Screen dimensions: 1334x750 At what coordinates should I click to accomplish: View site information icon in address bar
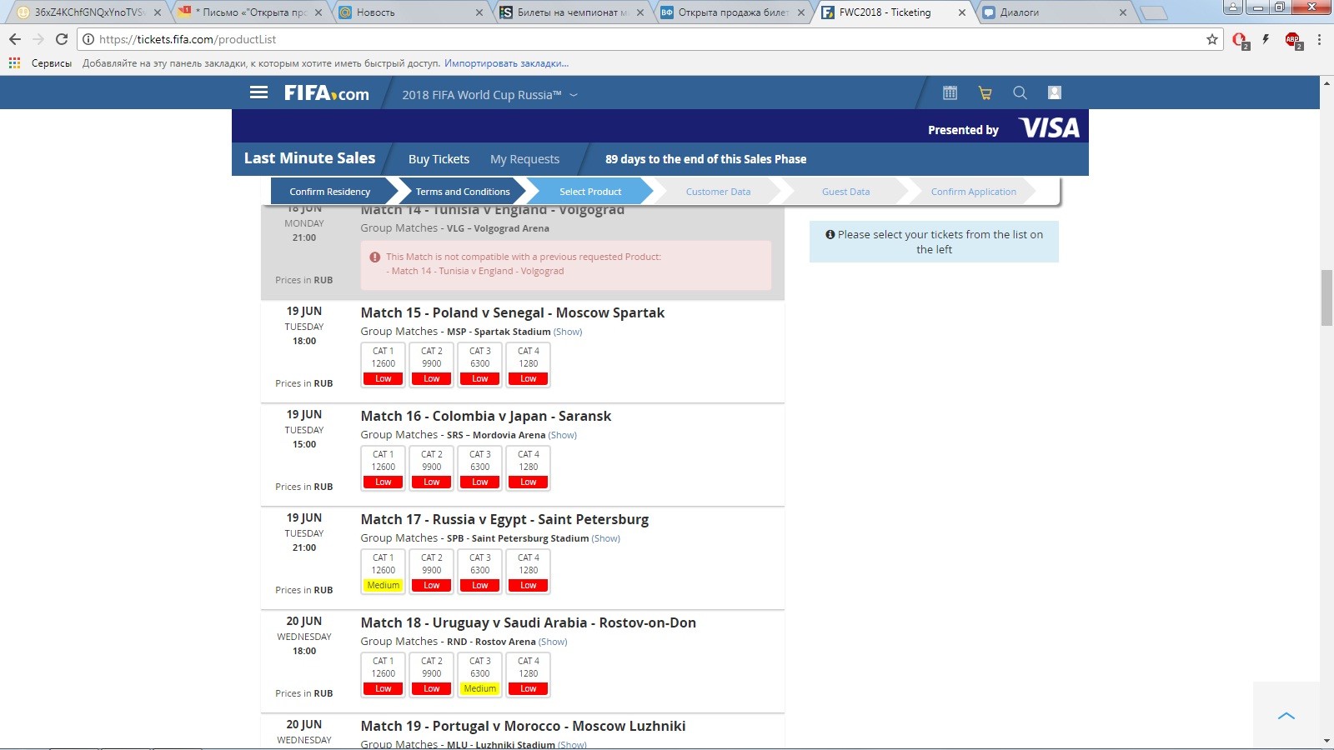click(88, 39)
